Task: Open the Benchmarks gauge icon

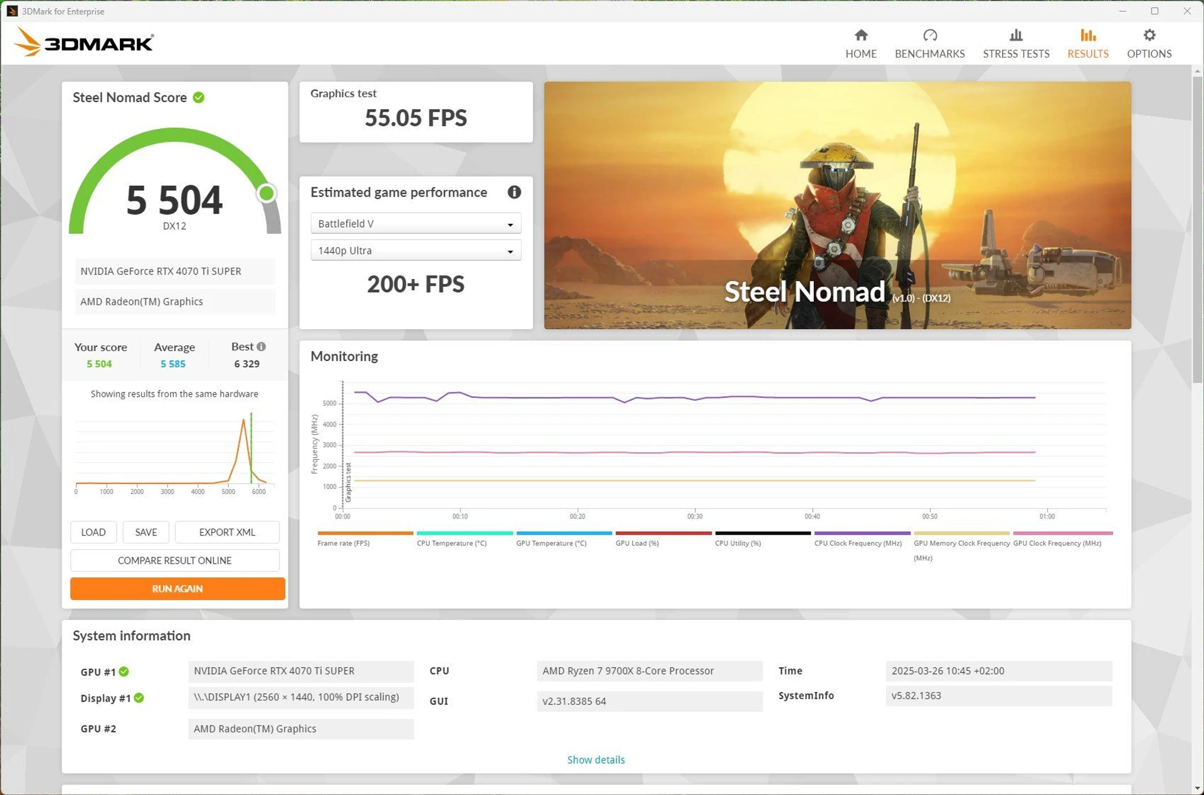Action: click(x=929, y=35)
